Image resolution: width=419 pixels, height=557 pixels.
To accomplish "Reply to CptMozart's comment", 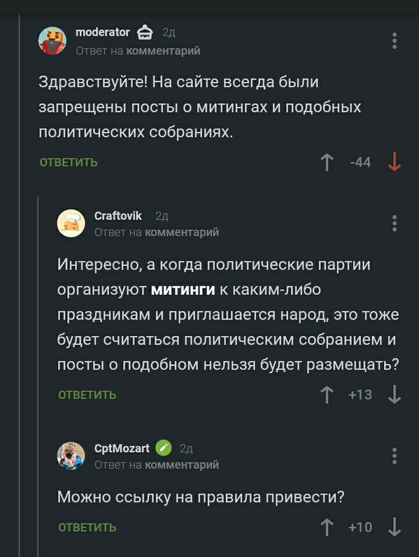I will click(87, 528).
